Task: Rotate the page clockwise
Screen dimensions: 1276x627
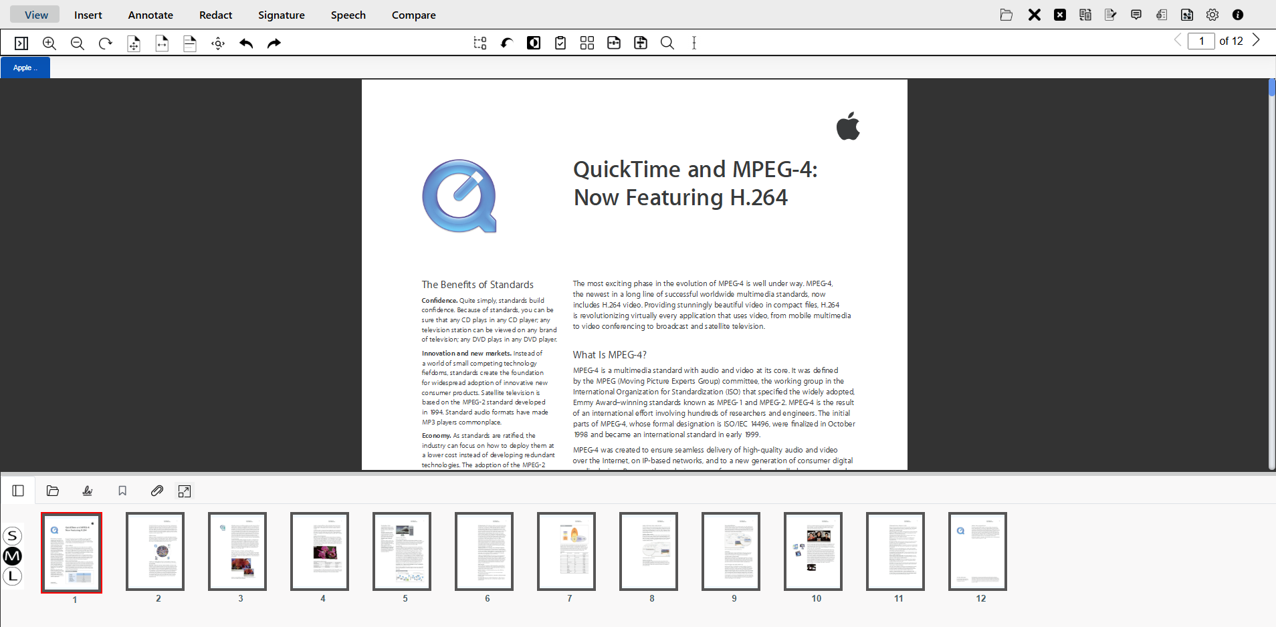Action: pos(105,43)
